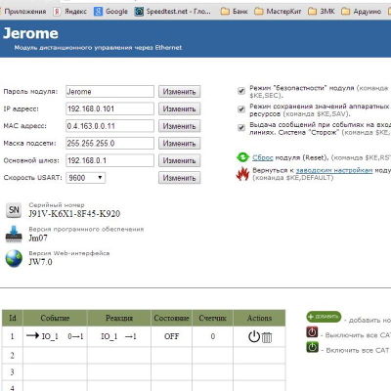Click Изменить next to MAC address

180,126
